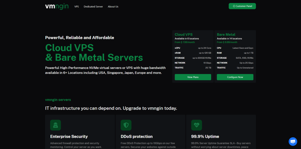Viewport: 301px width, 149px height.
Task: Select the Bare Metal card title
Action: point(226,35)
